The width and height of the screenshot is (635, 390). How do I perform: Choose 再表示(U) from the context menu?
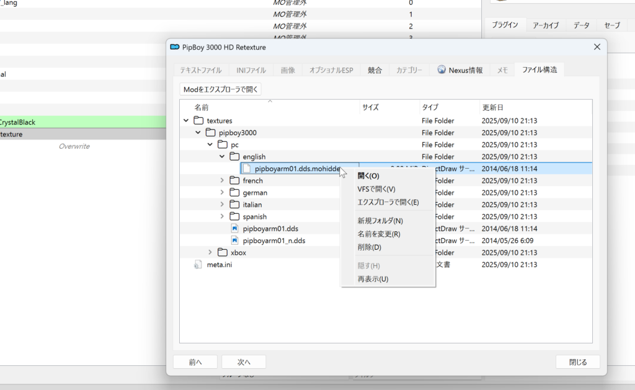[373, 279]
